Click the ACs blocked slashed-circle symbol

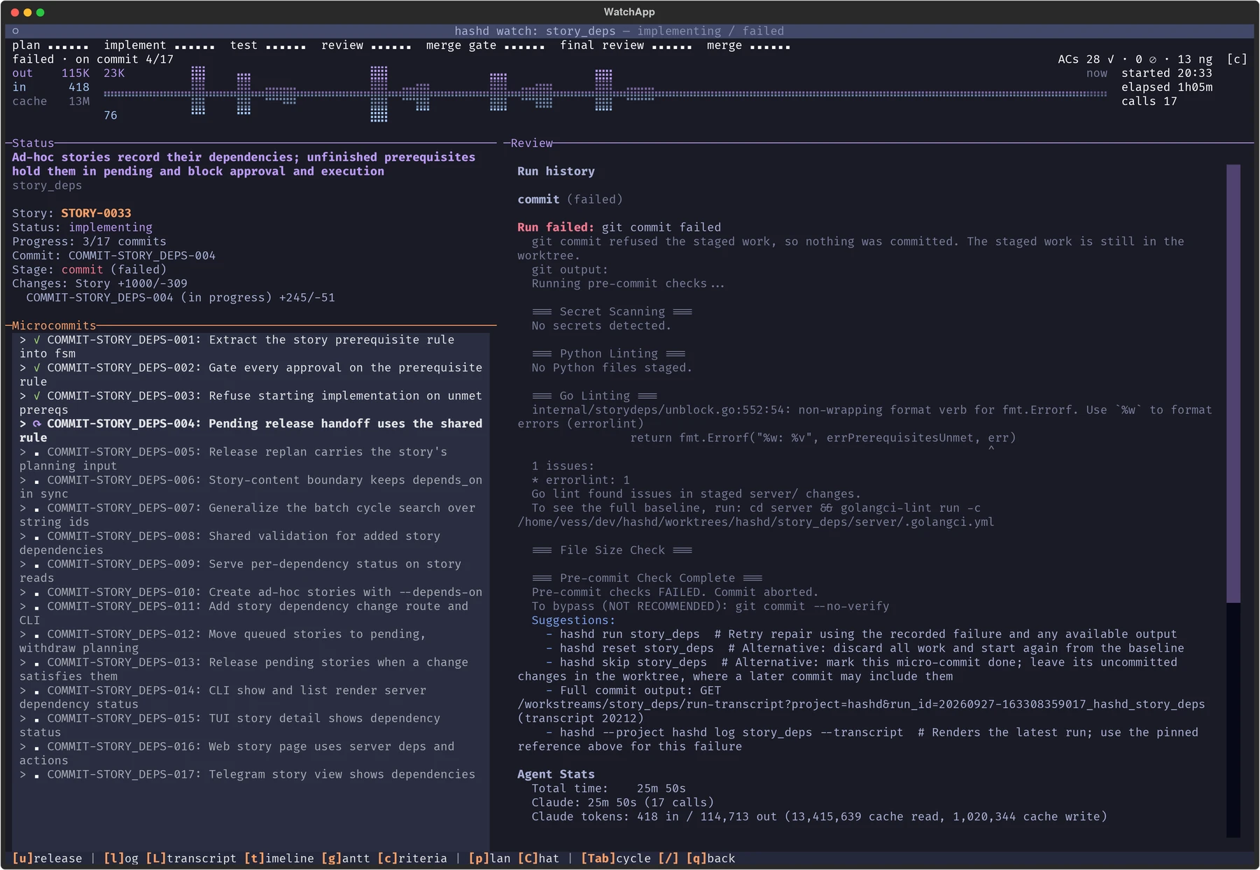click(1153, 59)
